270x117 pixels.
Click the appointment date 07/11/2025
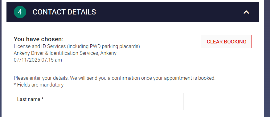pos(27,60)
